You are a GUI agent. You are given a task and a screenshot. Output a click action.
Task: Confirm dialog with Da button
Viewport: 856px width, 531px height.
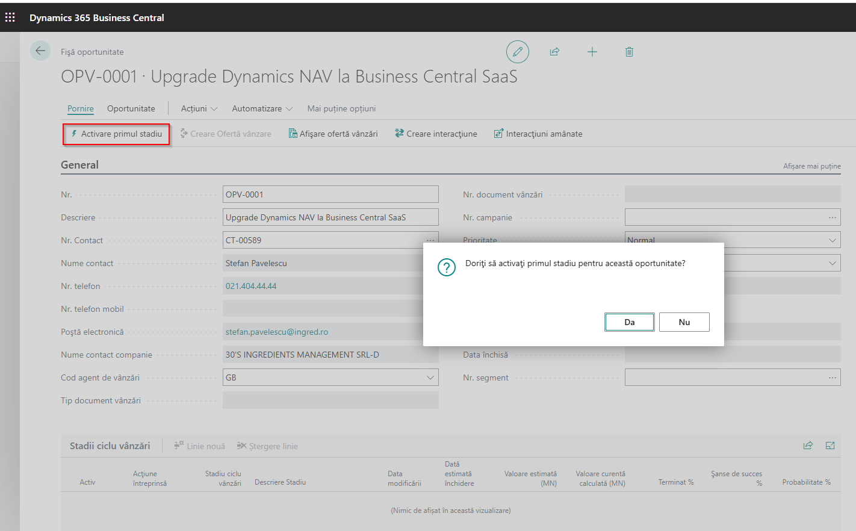(x=630, y=322)
